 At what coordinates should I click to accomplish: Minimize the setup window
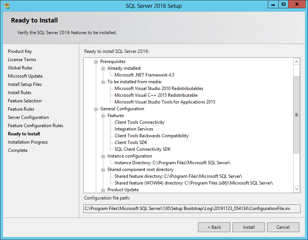[273, 4]
